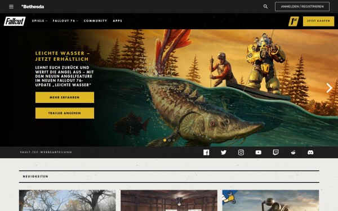Open the Instagram social icon
Viewport: 338px width, 211px height.
click(241, 152)
